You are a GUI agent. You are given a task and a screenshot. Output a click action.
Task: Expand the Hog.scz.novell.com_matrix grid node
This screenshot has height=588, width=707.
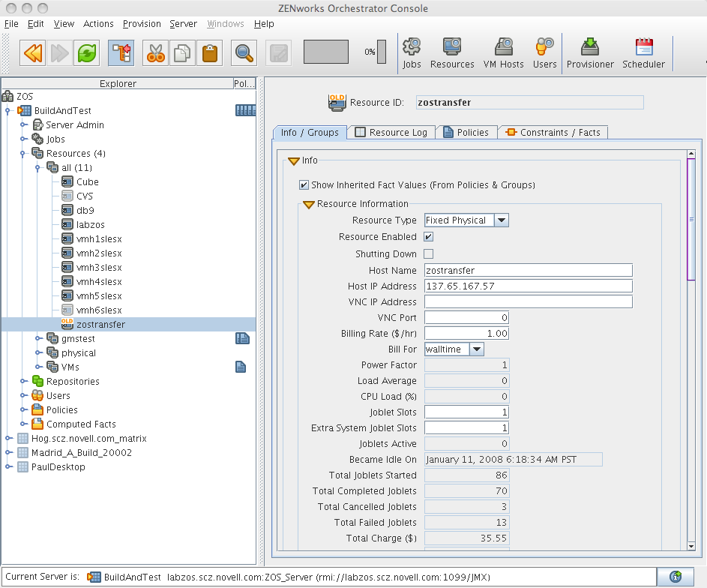(x=9, y=438)
